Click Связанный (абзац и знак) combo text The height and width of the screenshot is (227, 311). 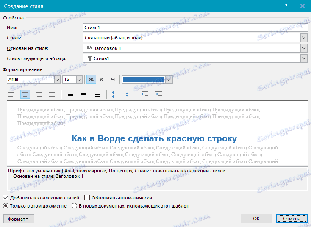114,38
